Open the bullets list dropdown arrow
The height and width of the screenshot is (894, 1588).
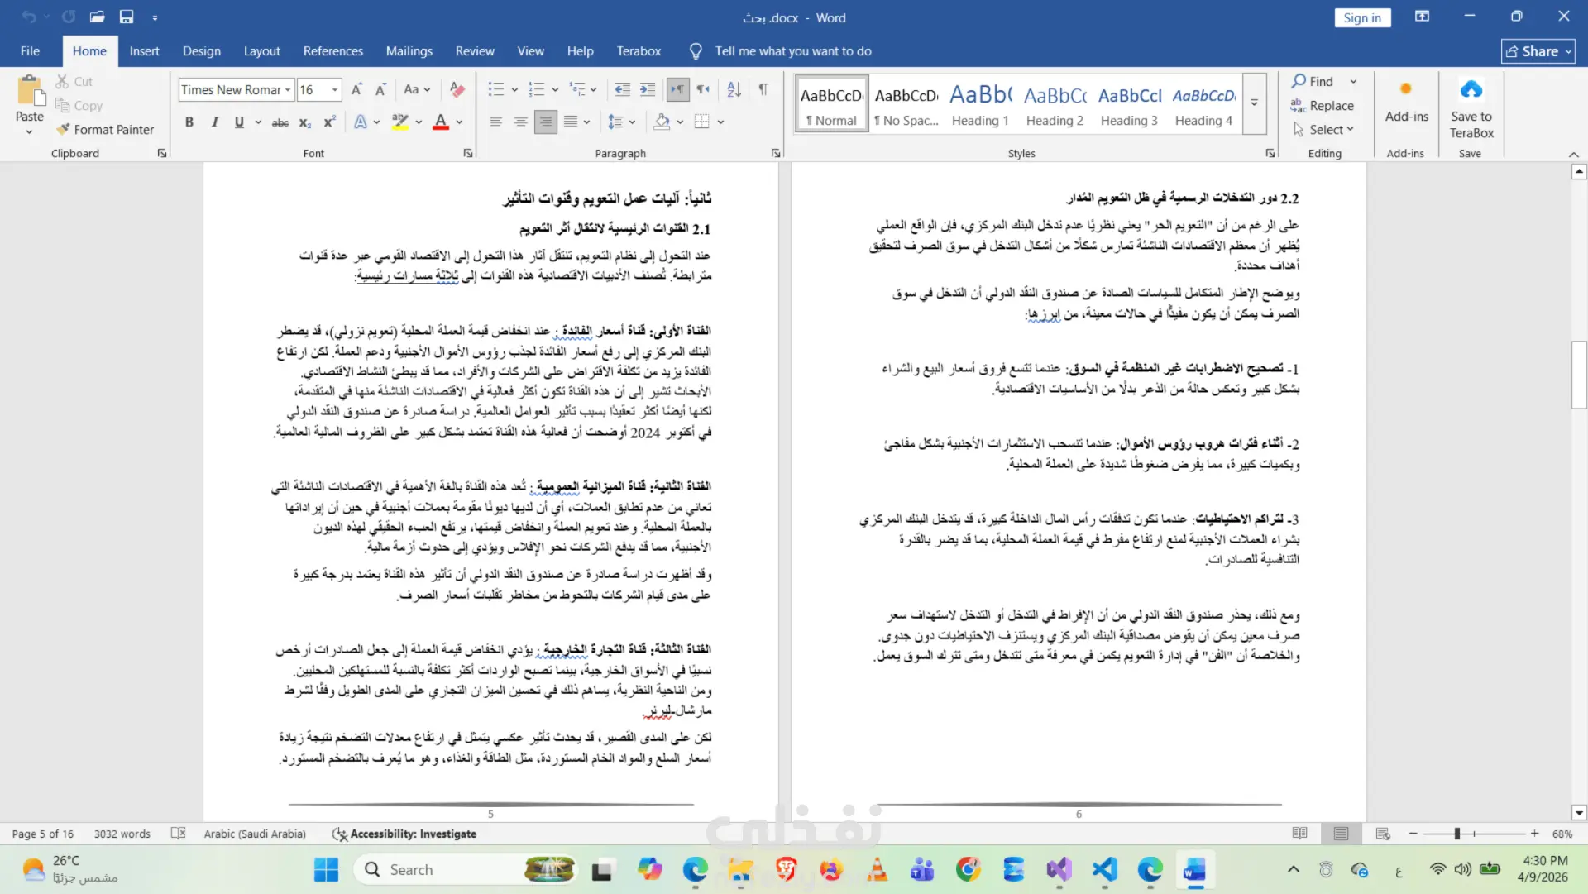[514, 89]
